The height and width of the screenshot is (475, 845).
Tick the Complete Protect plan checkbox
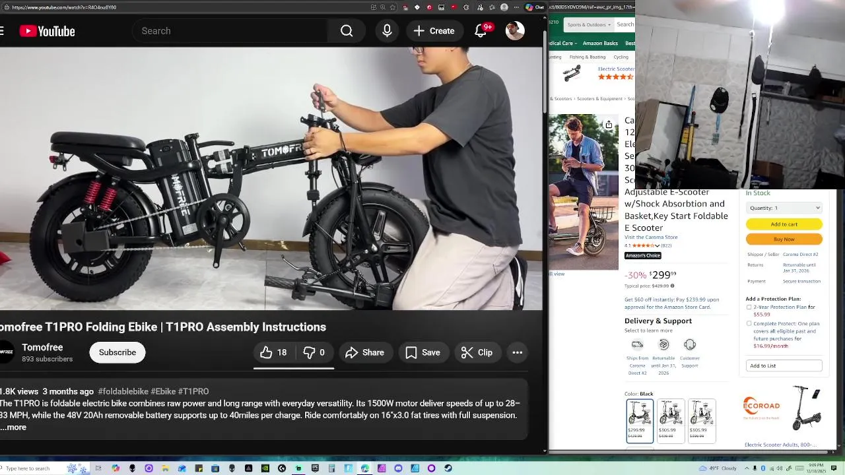pyautogui.click(x=749, y=324)
